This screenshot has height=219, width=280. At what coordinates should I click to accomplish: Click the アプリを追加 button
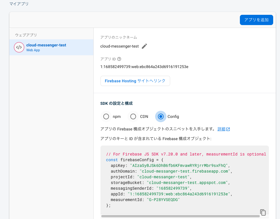[x=256, y=20]
